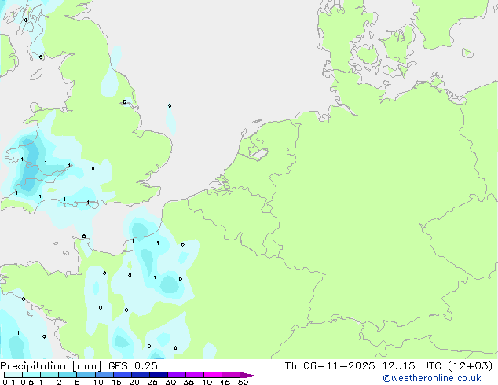
Task: Click the '50' legend scale label
Action: click(x=243, y=382)
